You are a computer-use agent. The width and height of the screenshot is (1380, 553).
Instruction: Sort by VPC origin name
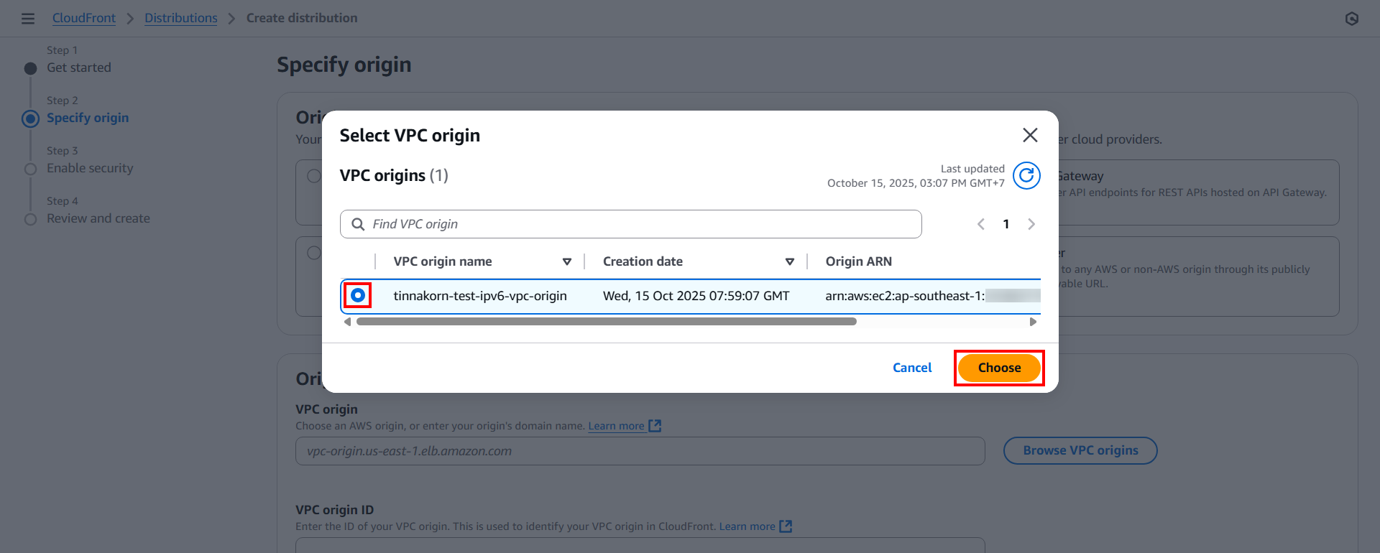[x=566, y=261]
